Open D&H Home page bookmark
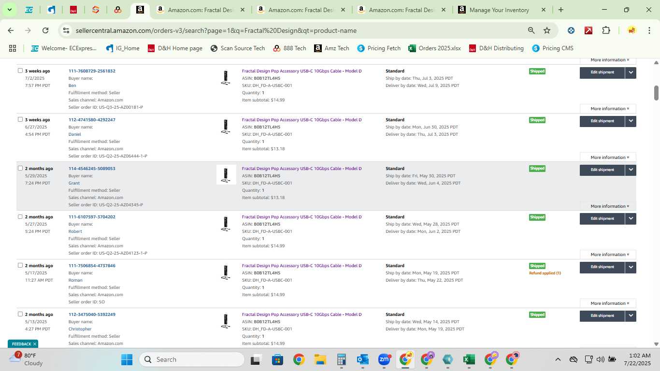Viewport: 660px width, 371px height. point(175,48)
